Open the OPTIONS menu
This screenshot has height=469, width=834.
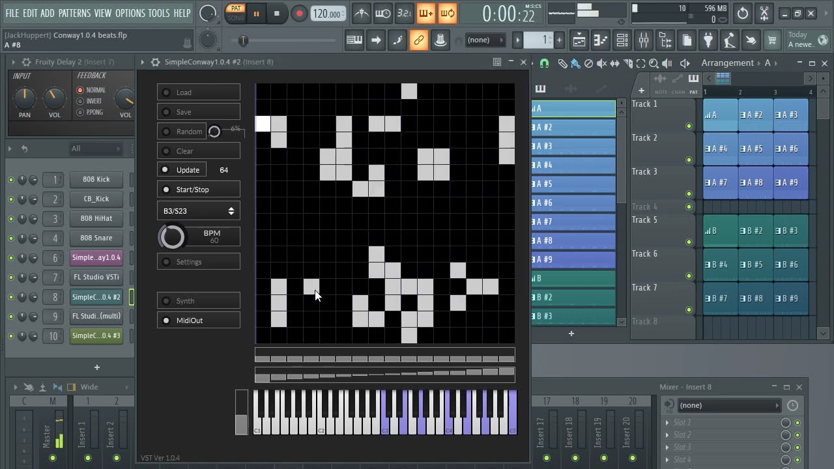(130, 13)
